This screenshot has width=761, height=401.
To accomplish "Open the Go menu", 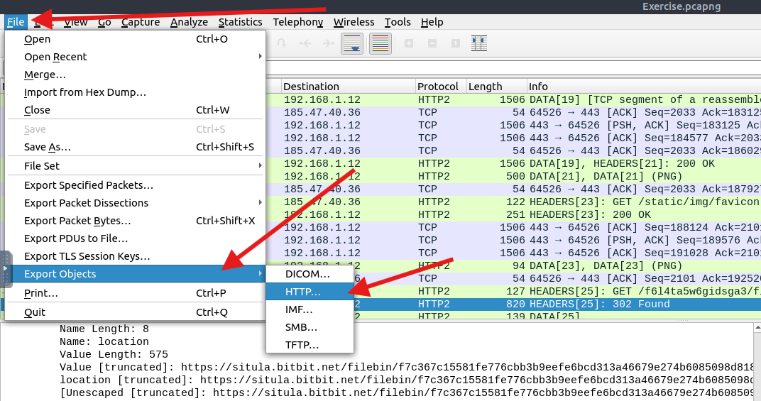I will click(104, 22).
